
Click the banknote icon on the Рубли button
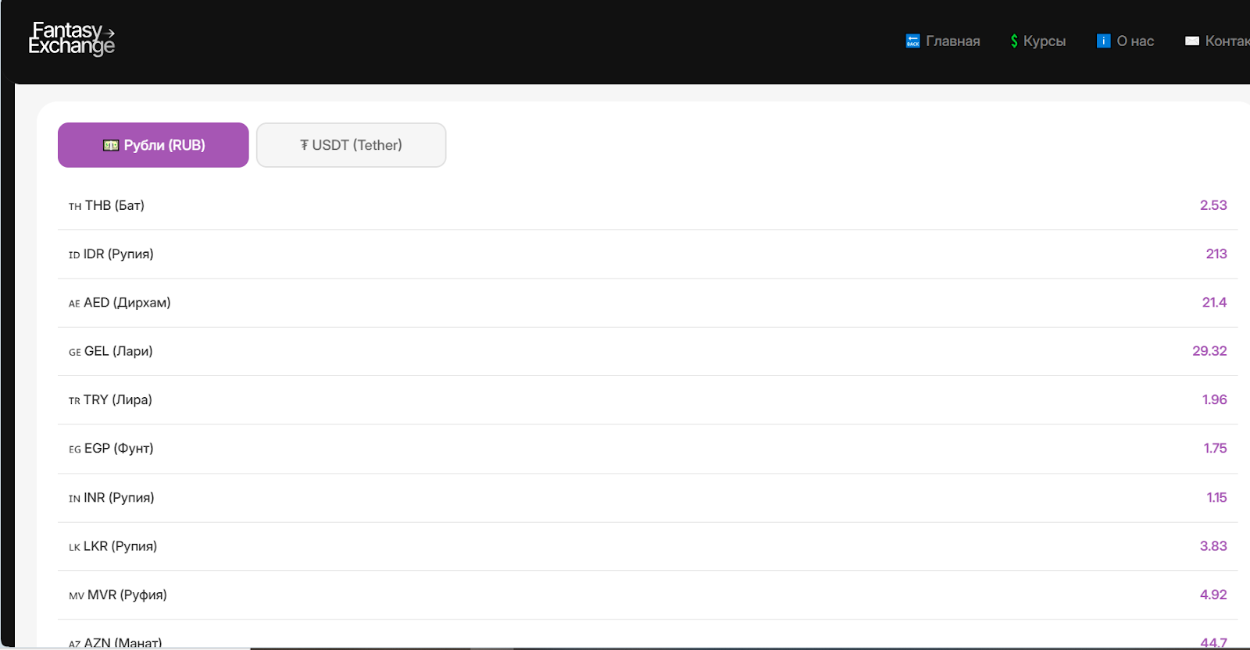tap(109, 144)
